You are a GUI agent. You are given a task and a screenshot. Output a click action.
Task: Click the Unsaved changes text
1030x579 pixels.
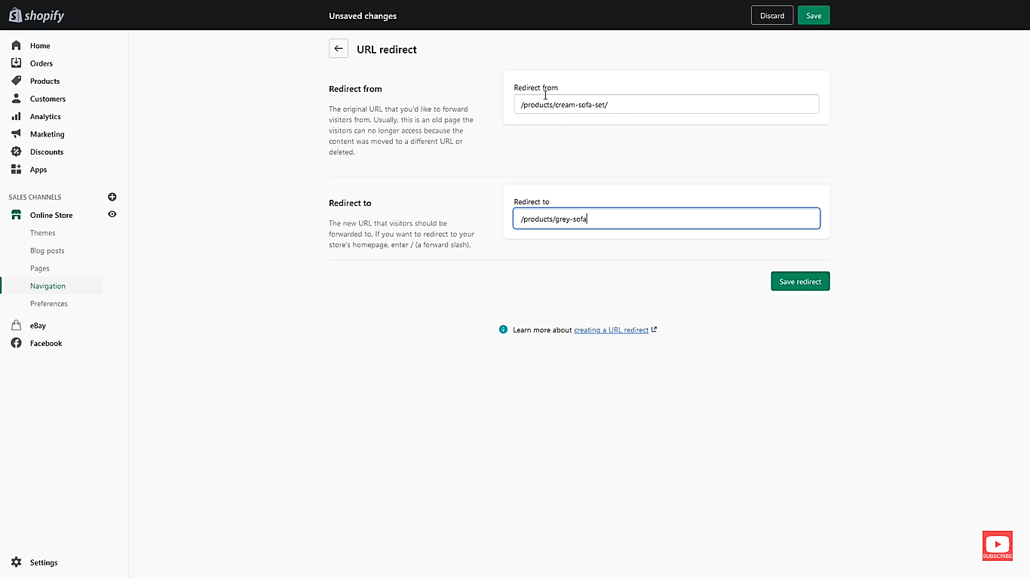(x=363, y=16)
